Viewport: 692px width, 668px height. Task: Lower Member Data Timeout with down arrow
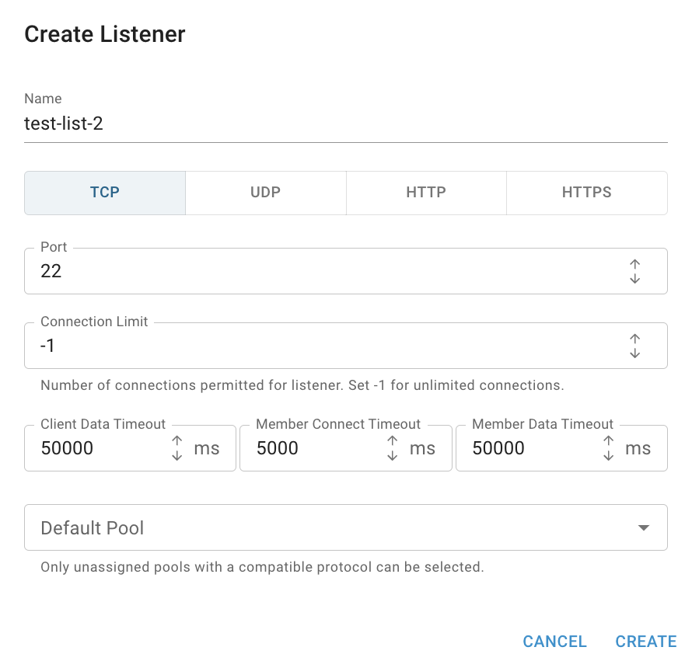(608, 455)
